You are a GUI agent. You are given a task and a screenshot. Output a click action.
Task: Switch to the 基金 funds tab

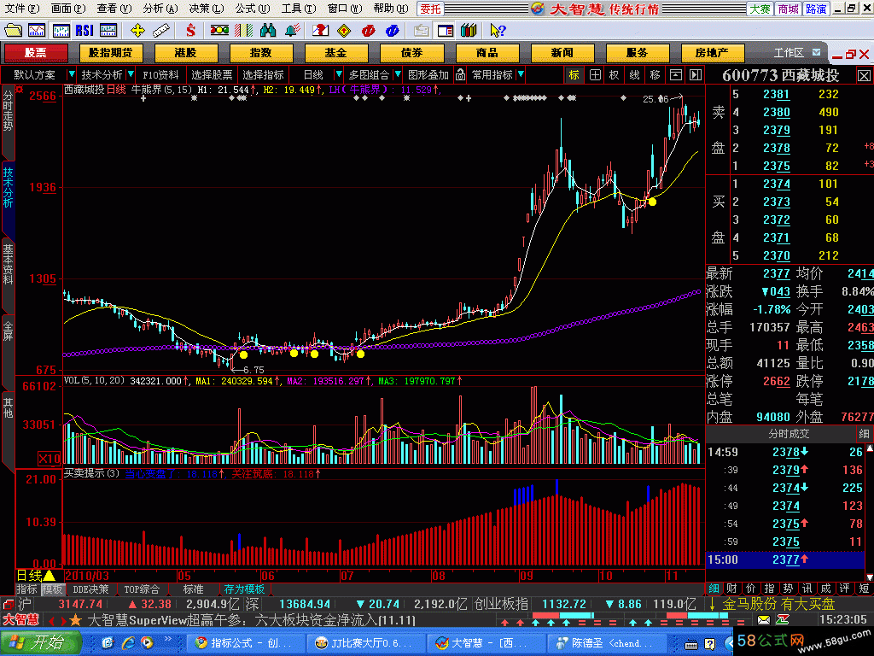click(335, 53)
